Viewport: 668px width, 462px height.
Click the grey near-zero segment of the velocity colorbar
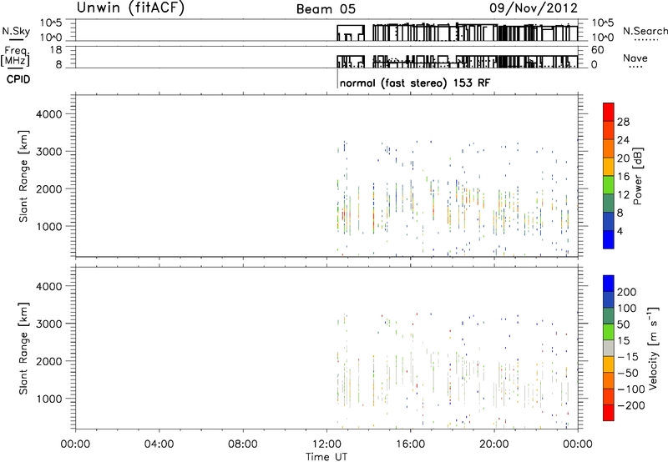(609, 348)
